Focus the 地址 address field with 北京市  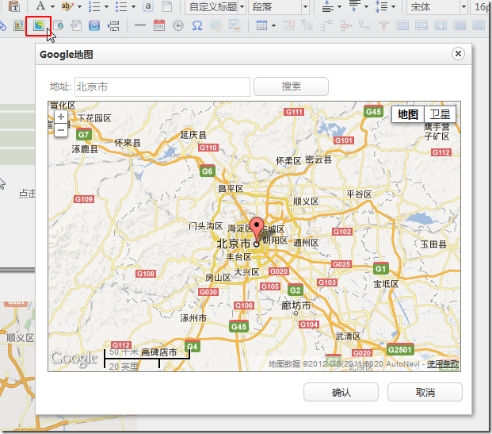[x=162, y=86]
